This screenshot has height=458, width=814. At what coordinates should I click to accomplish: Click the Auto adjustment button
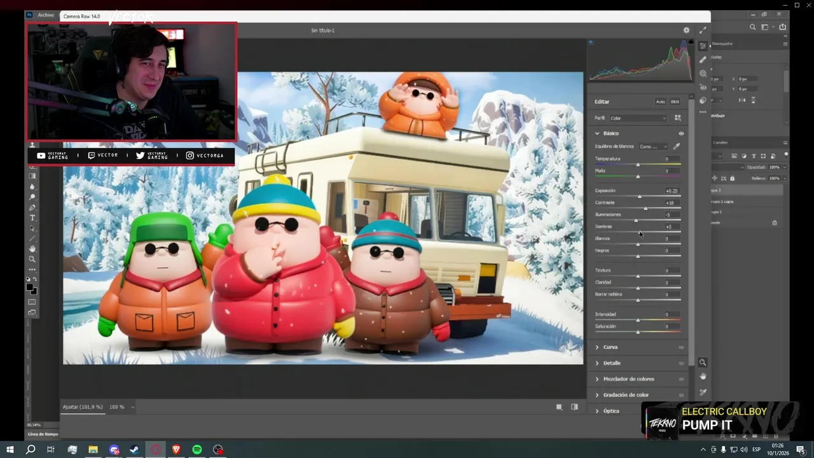pos(660,102)
